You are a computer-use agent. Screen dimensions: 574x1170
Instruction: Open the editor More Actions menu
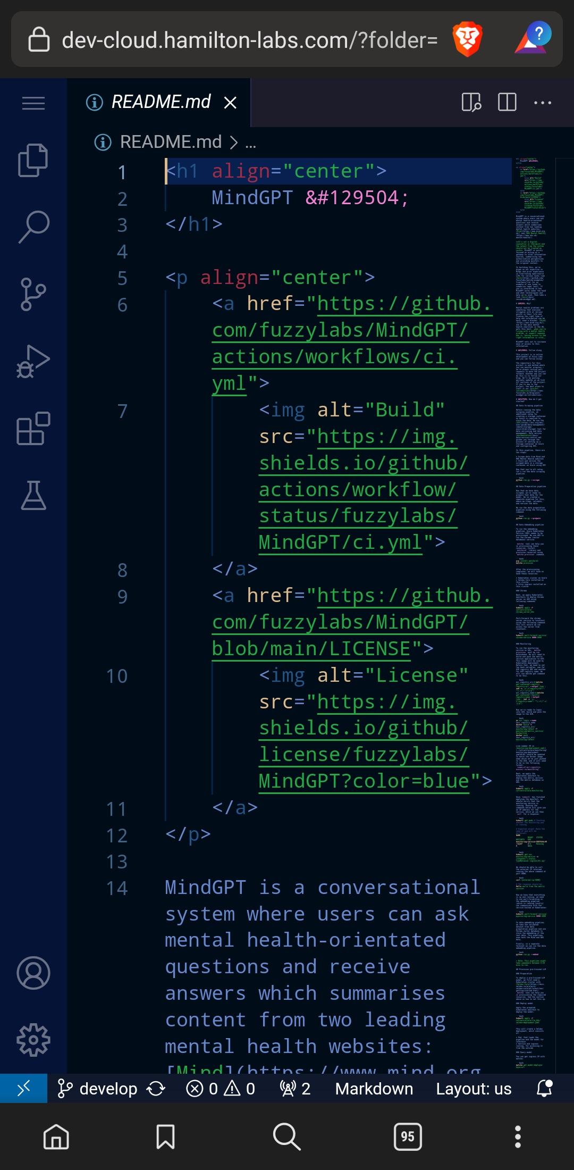[542, 102]
